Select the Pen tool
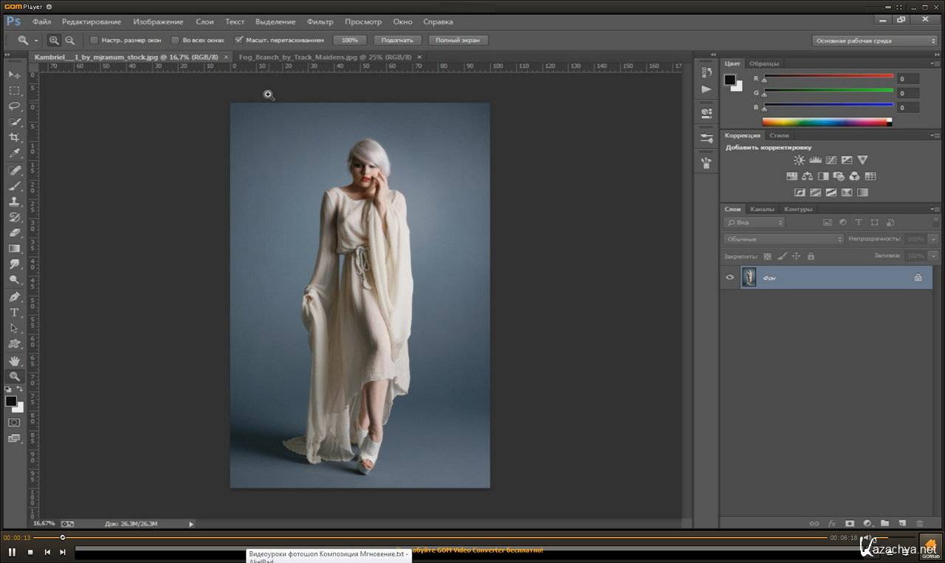 tap(14, 297)
